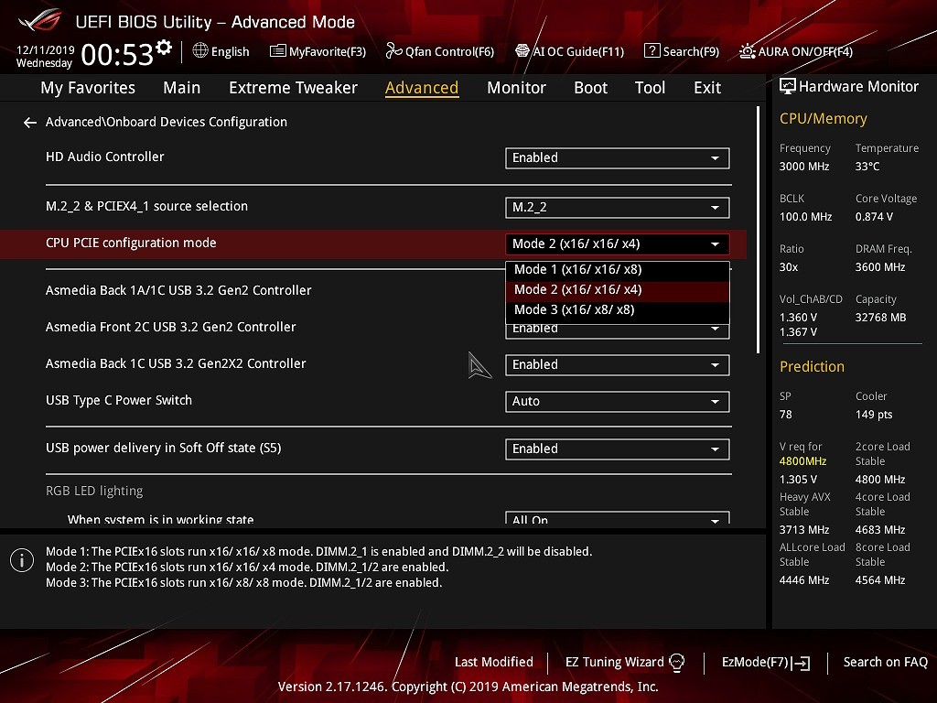Open MyFavorite(F3) from the top toolbar
The height and width of the screenshot is (703, 937).
coord(318,51)
